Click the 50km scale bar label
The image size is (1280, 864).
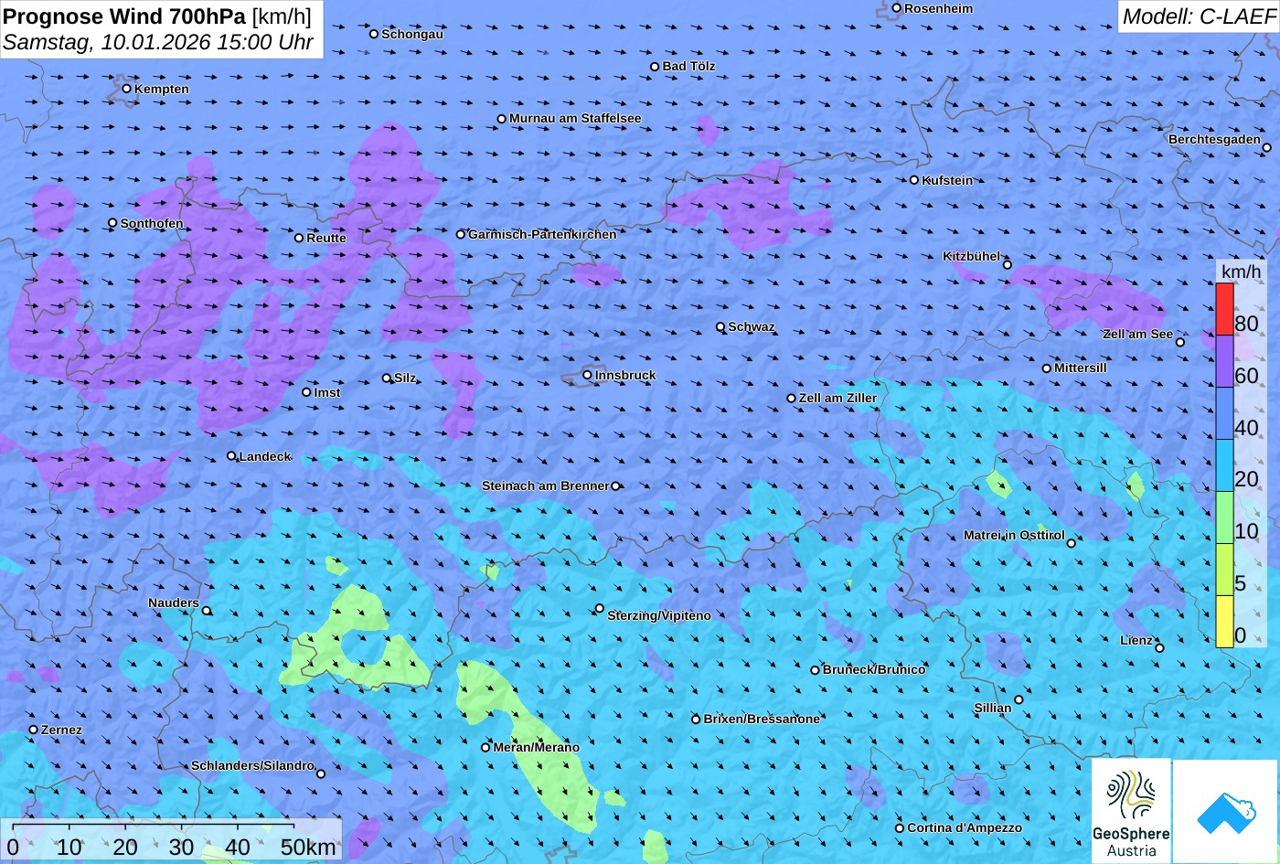[308, 847]
